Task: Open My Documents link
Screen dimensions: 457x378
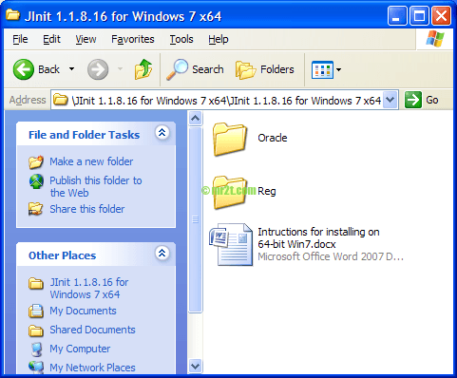Action: [83, 311]
